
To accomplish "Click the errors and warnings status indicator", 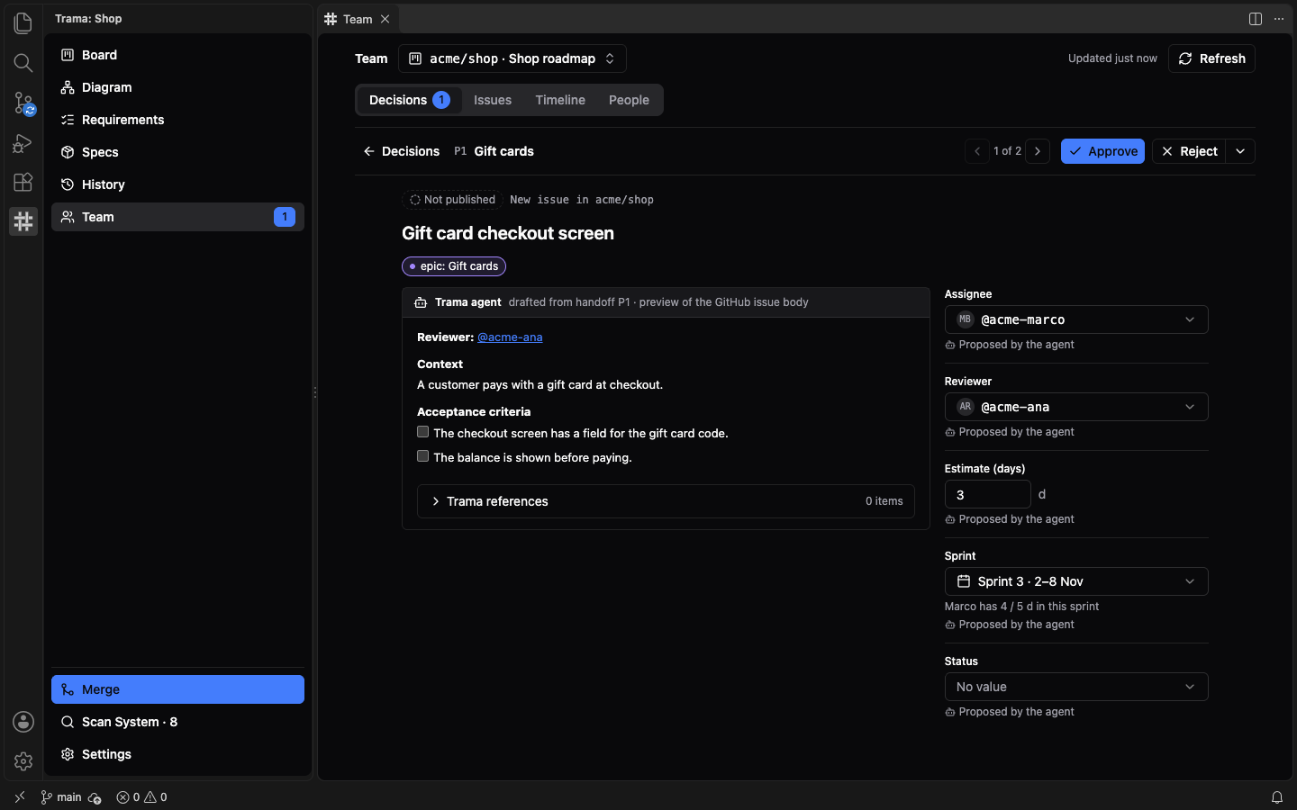I will tap(141, 797).
